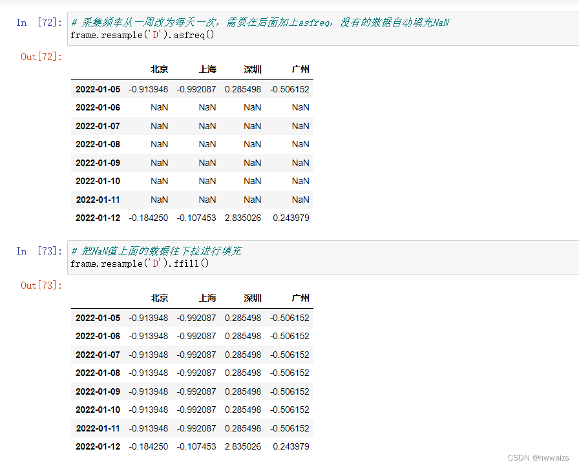The width and height of the screenshot is (579, 467).
Task: Select index 2022-01-12 in Out[73] table
Action: pos(98,447)
